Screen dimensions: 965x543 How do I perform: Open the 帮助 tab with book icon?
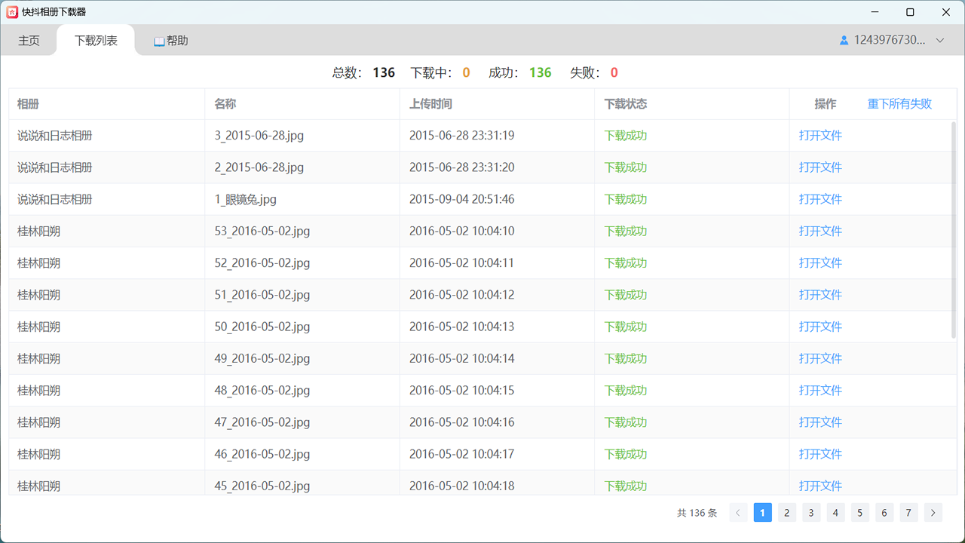(x=170, y=41)
